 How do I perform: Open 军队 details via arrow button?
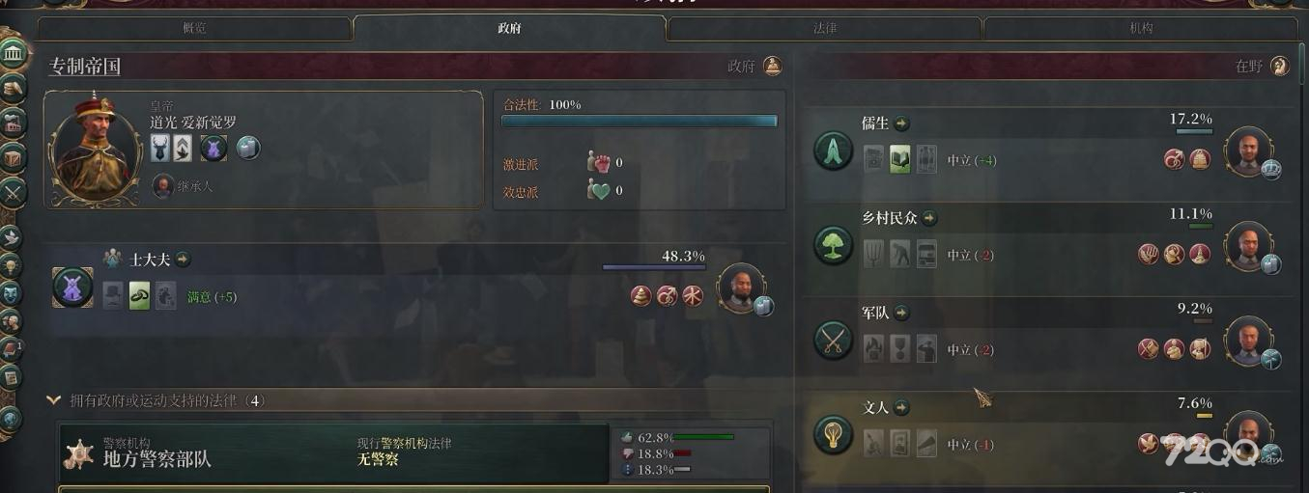click(x=901, y=313)
